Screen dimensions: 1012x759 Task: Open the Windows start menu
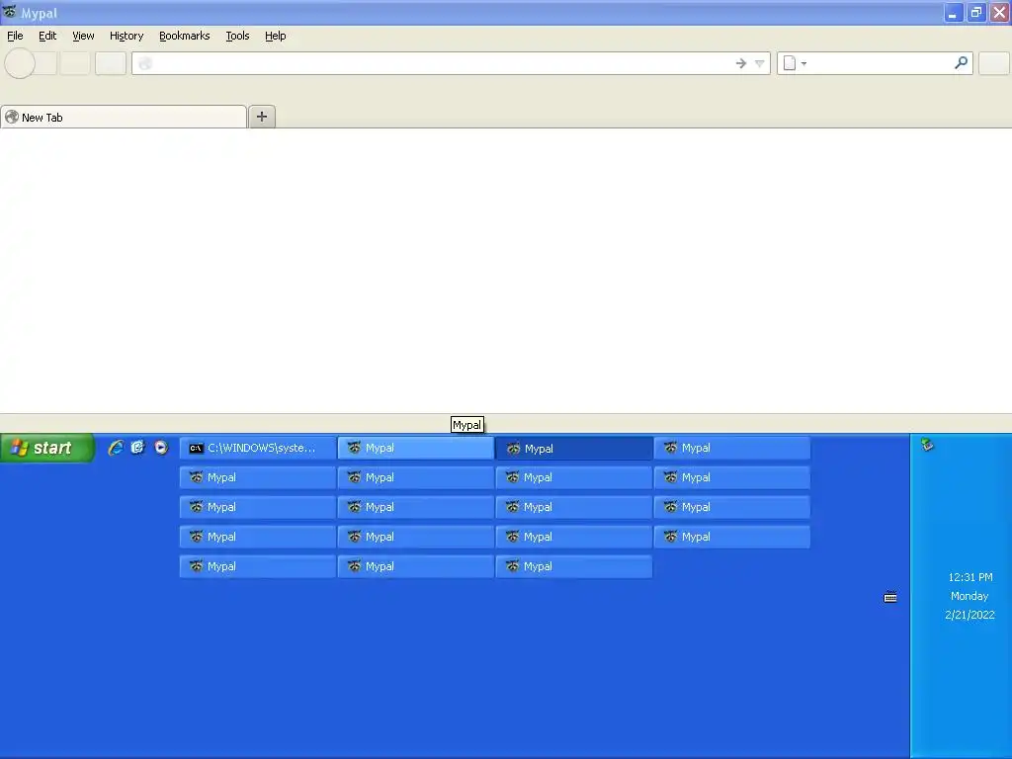coord(47,448)
